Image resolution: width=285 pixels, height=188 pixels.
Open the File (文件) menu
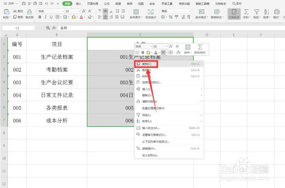(x=10, y=3)
